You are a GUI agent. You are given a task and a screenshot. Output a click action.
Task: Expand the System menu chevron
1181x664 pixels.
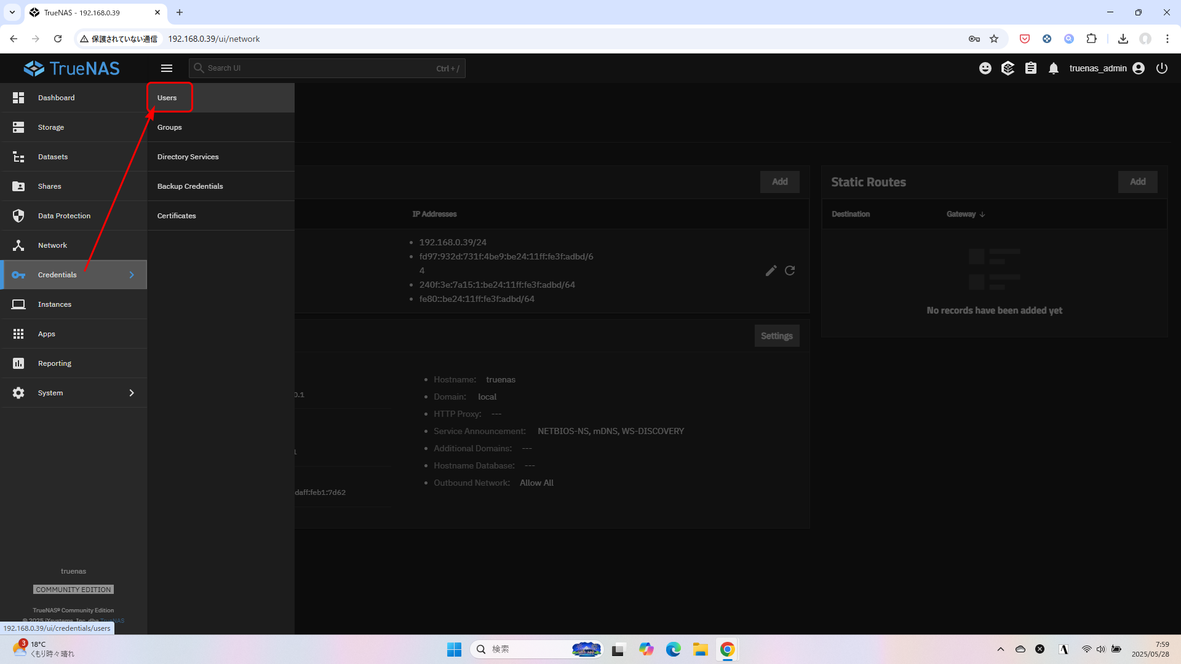point(132,393)
